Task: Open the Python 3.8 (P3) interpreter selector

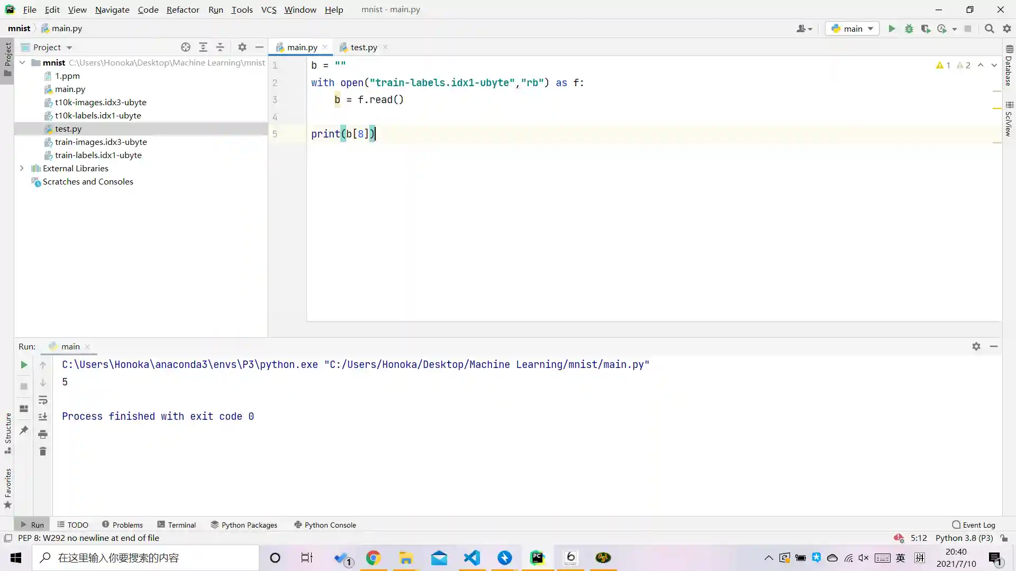Action: 964,538
